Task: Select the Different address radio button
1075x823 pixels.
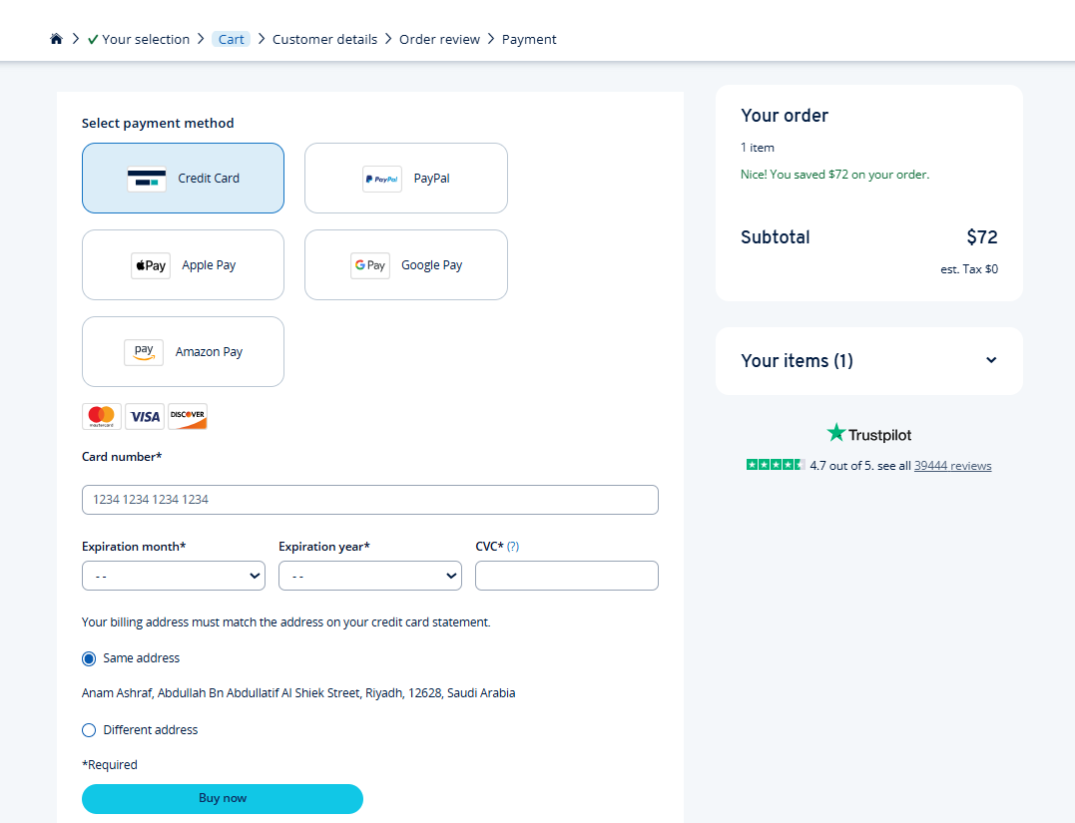Action: point(89,730)
